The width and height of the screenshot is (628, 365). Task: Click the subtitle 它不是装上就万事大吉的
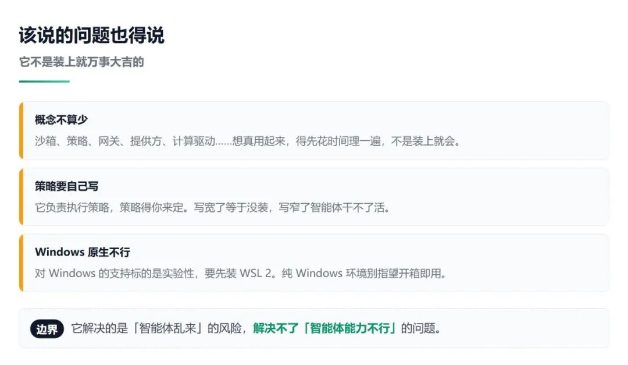click(x=81, y=62)
